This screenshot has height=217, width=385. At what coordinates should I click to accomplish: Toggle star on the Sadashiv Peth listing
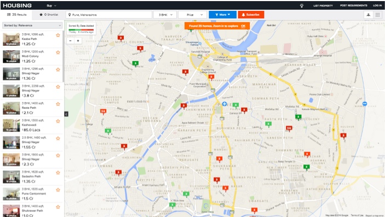coord(58,173)
